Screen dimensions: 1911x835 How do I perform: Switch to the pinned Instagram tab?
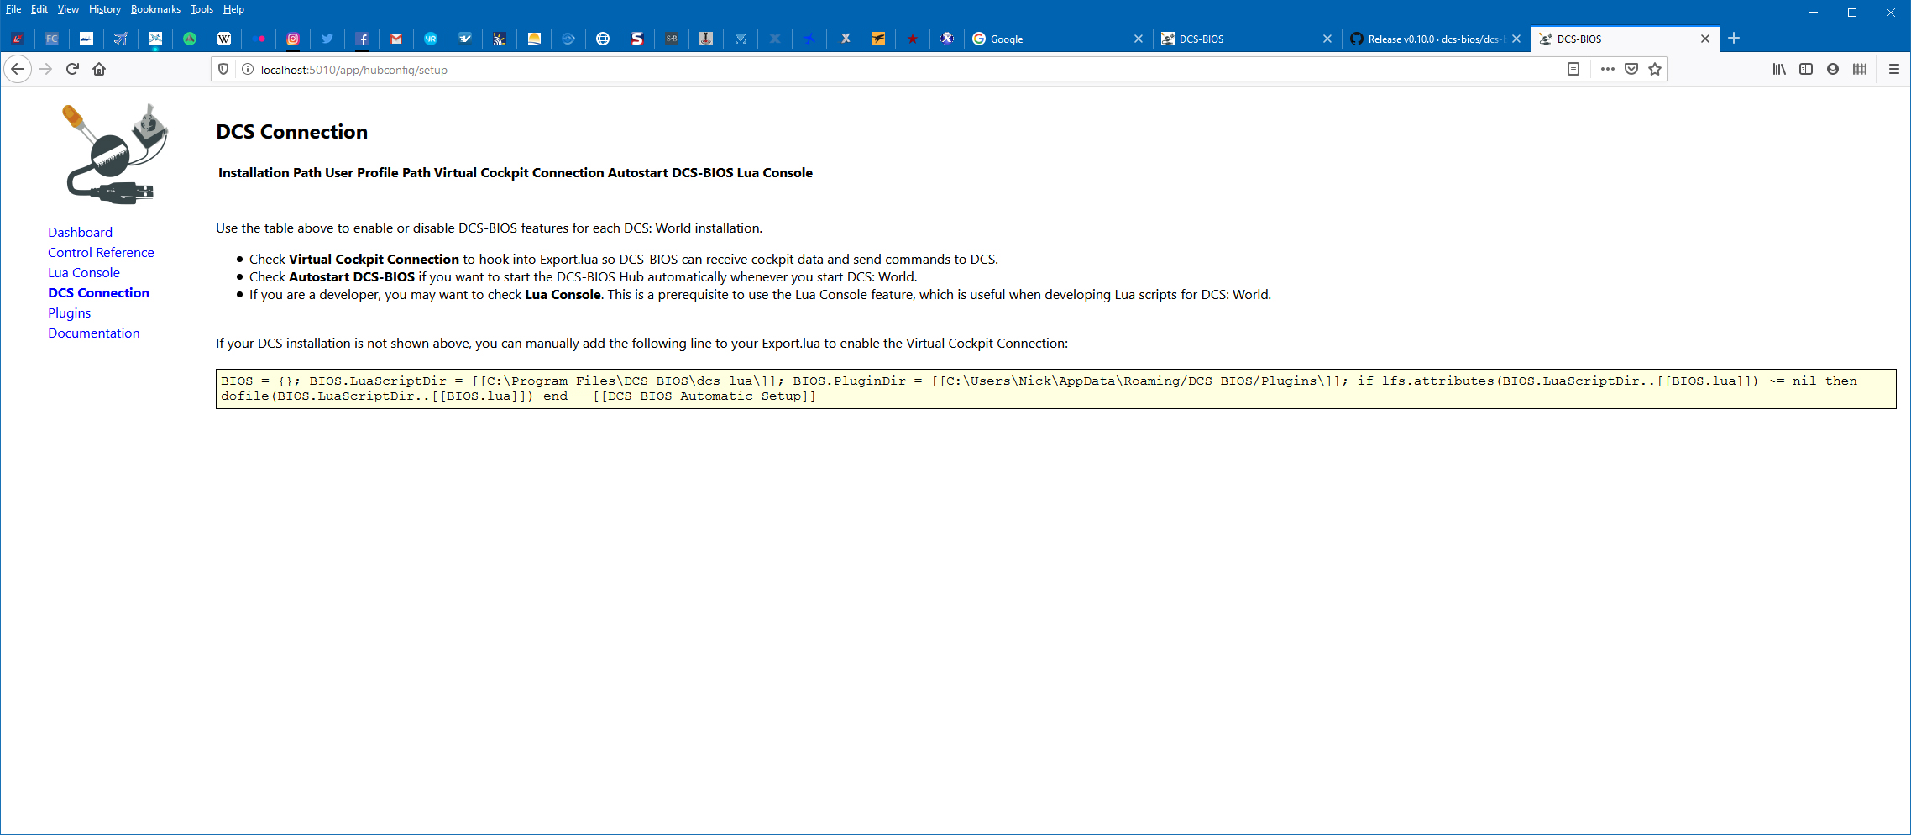tap(293, 39)
